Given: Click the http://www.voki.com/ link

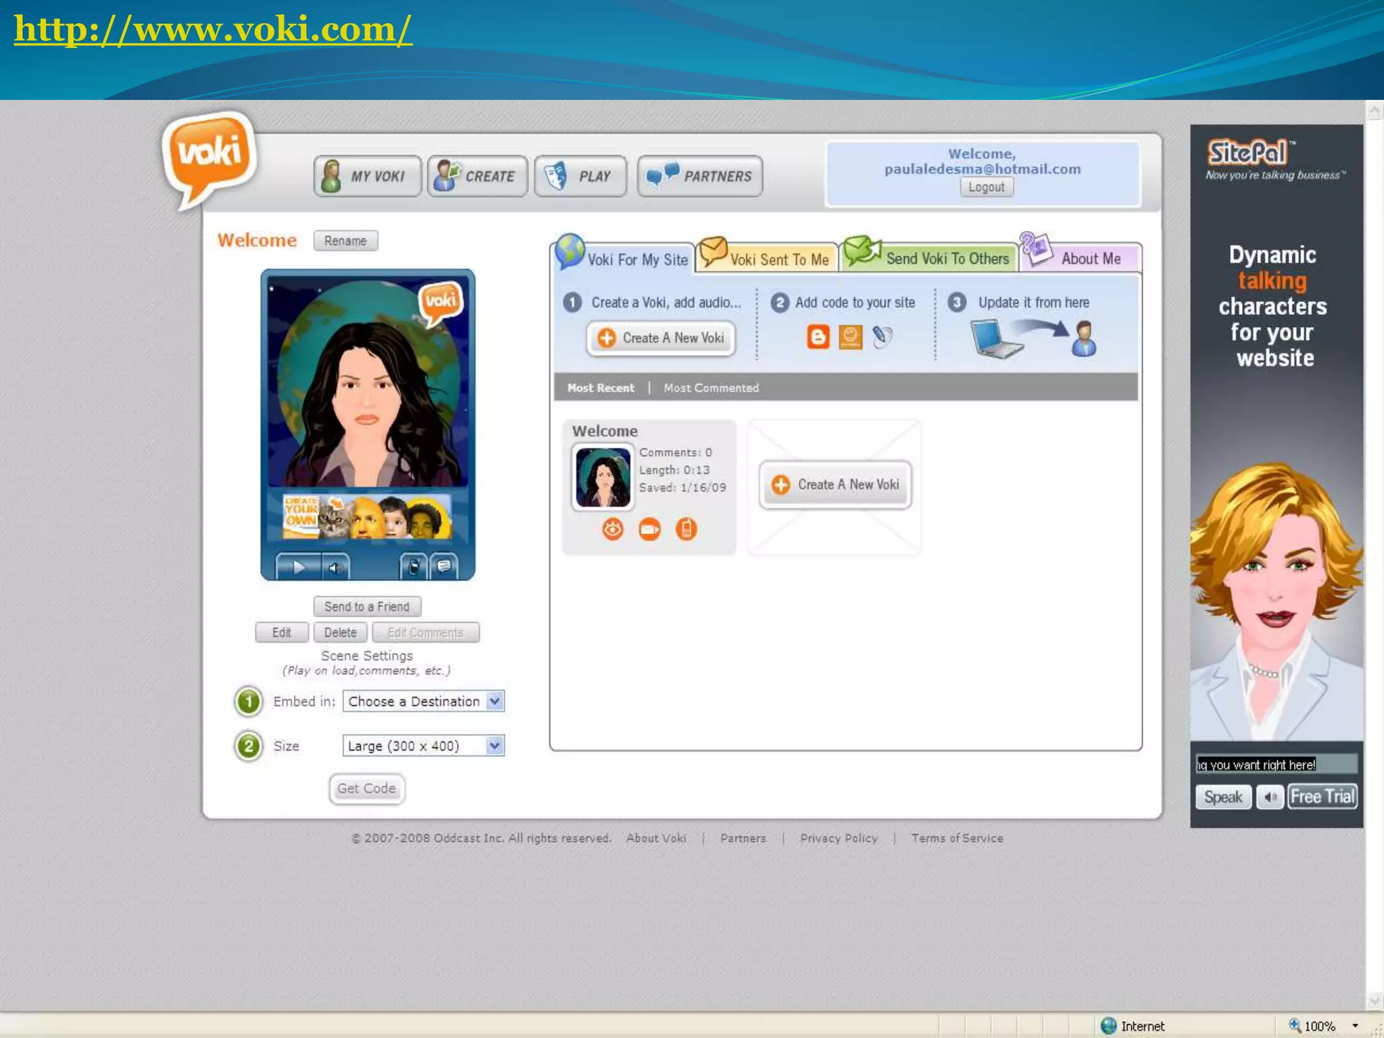Looking at the screenshot, I should tap(213, 28).
